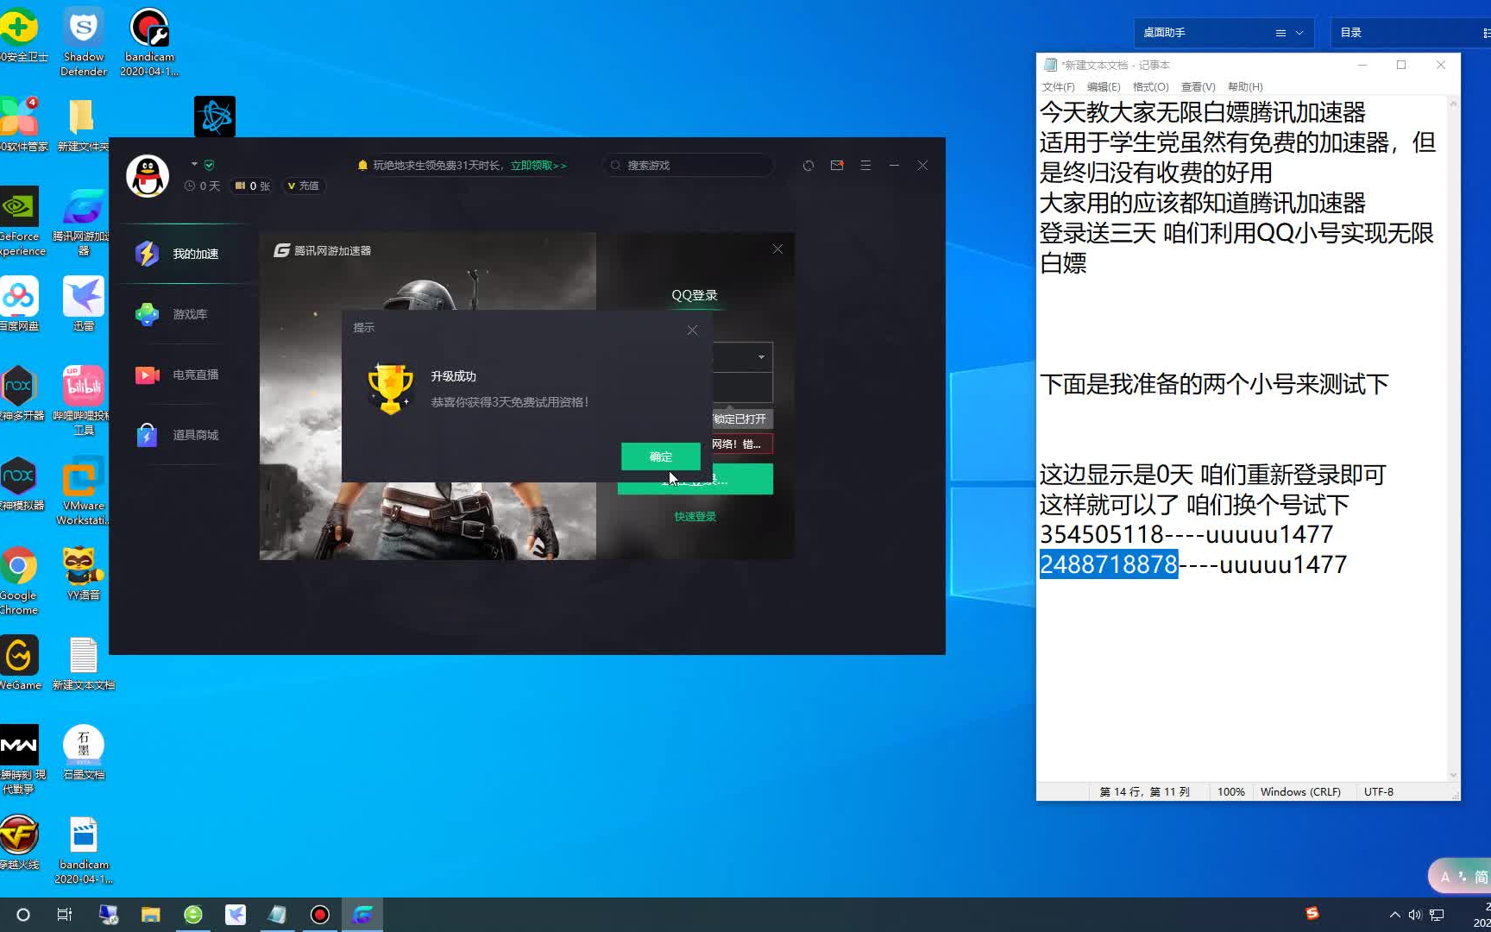
Task: Expand the account dropdown arrow beside avatar
Action: [194, 164]
